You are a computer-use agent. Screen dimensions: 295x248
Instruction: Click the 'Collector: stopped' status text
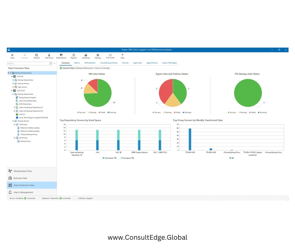click(x=85, y=198)
